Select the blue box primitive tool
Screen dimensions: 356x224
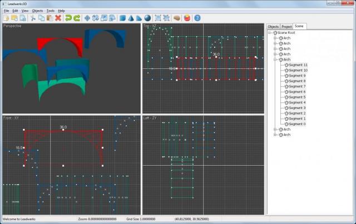coord(122,18)
